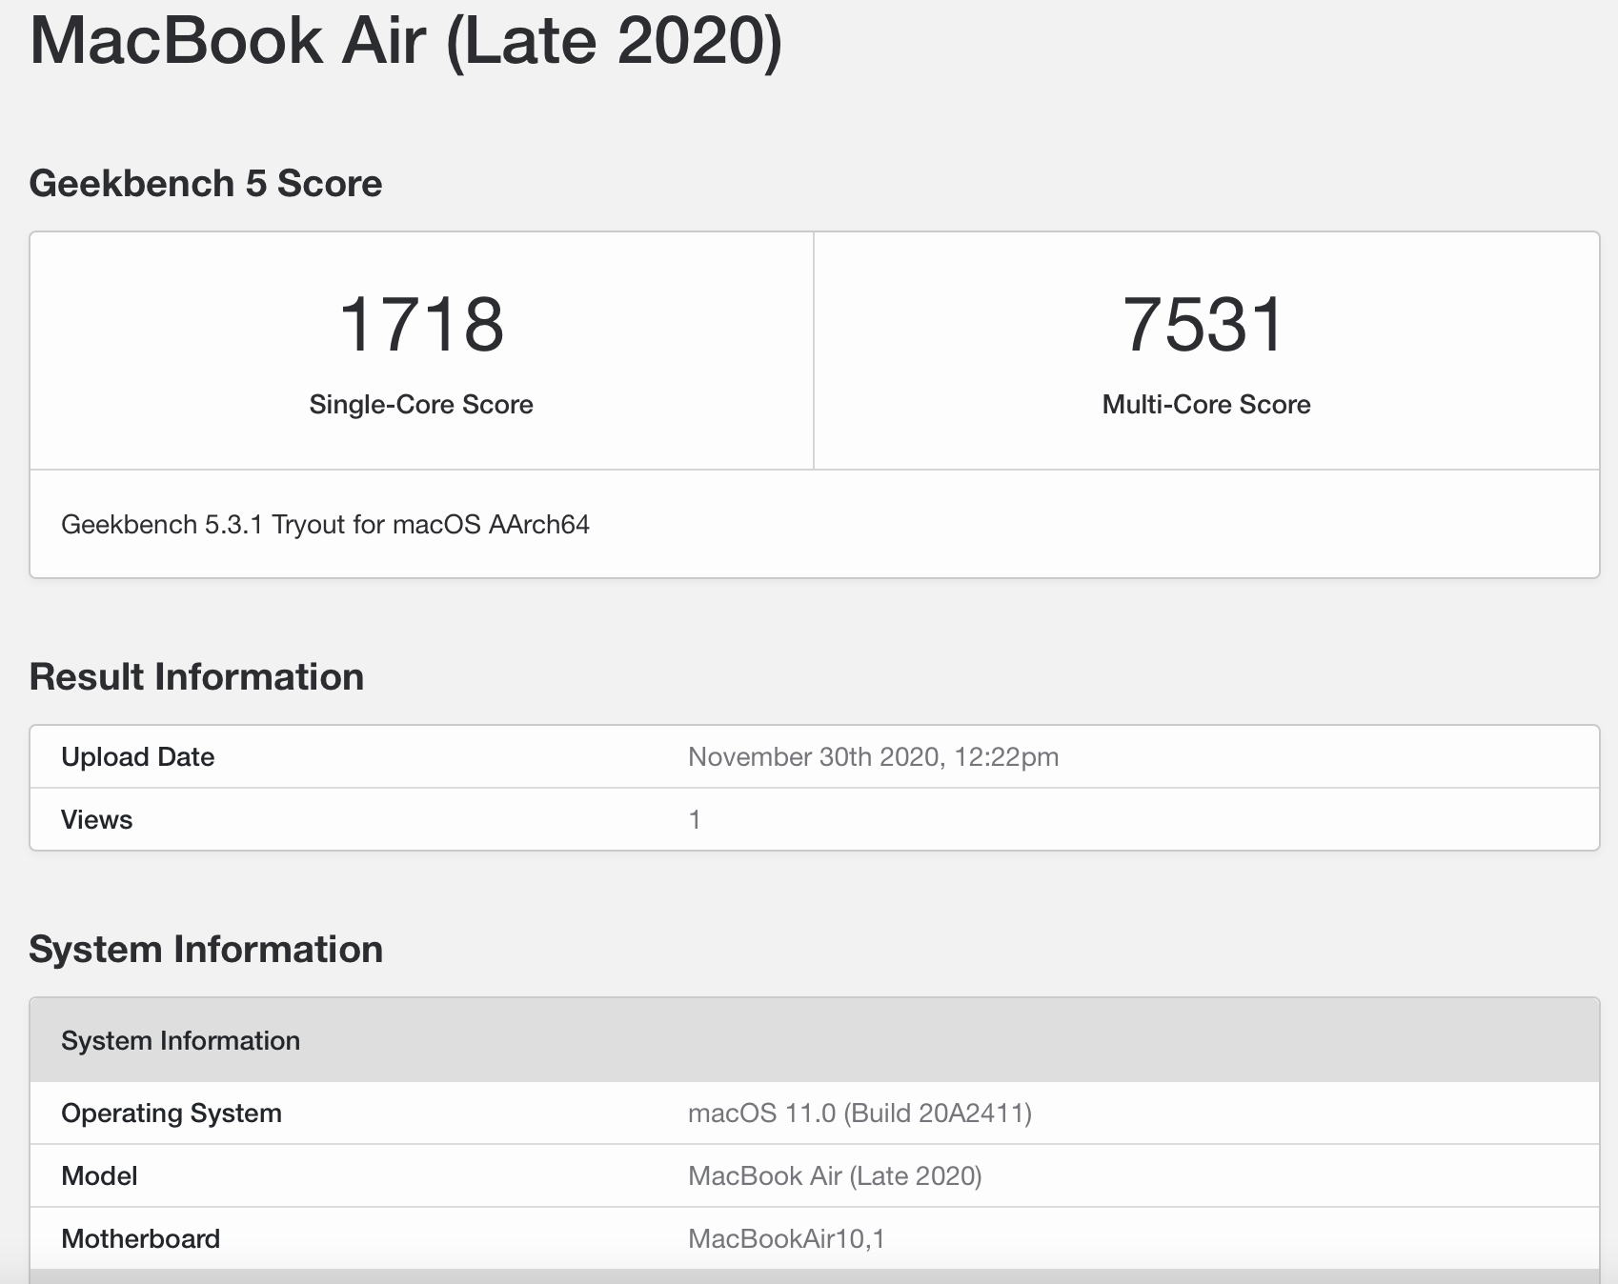Click the Operating System row label
The width and height of the screenshot is (1618, 1284).
(172, 1113)
